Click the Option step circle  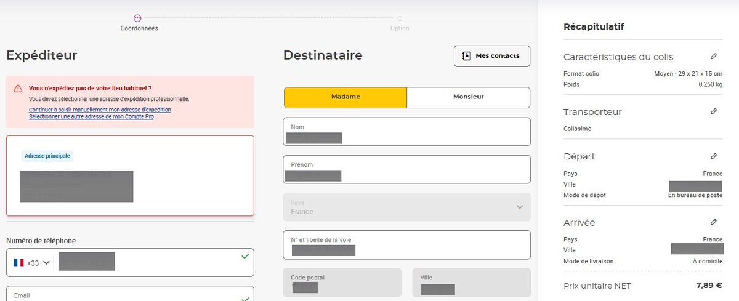400,18
